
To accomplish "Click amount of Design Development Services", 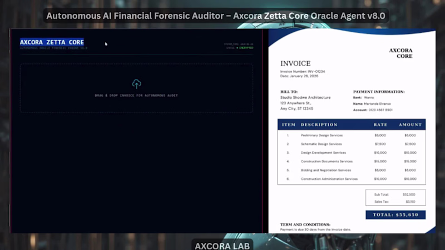I will pos(411,153).
